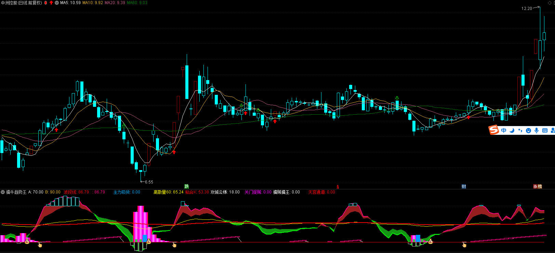Click the 擒牛趋势王 indicator name
The image size is (555, 253).
point(16,192)
